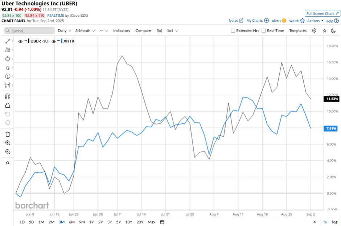Click the 7.91% XNTK price label
The image size is (341, 226).
(x=331, y=128)
